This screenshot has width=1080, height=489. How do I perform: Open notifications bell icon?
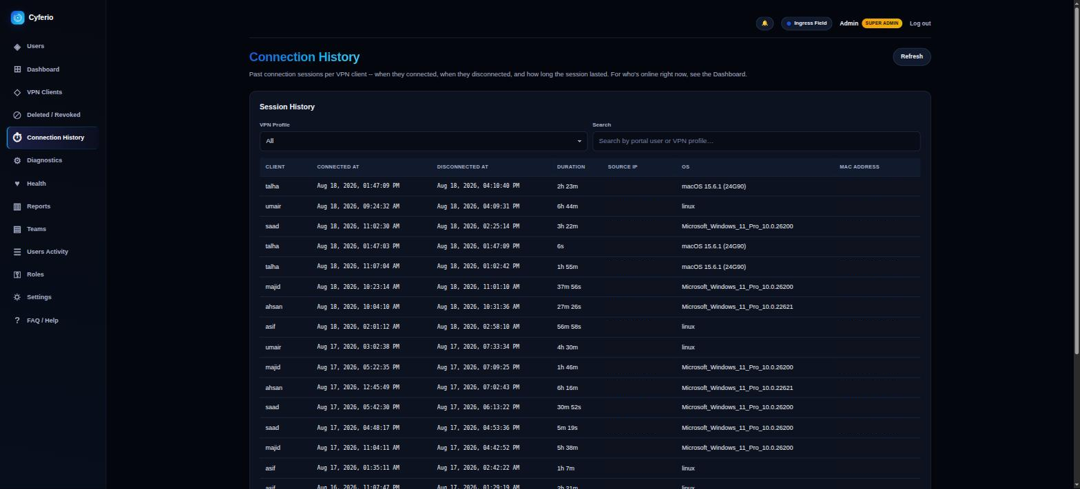click(x=765, y=23)
